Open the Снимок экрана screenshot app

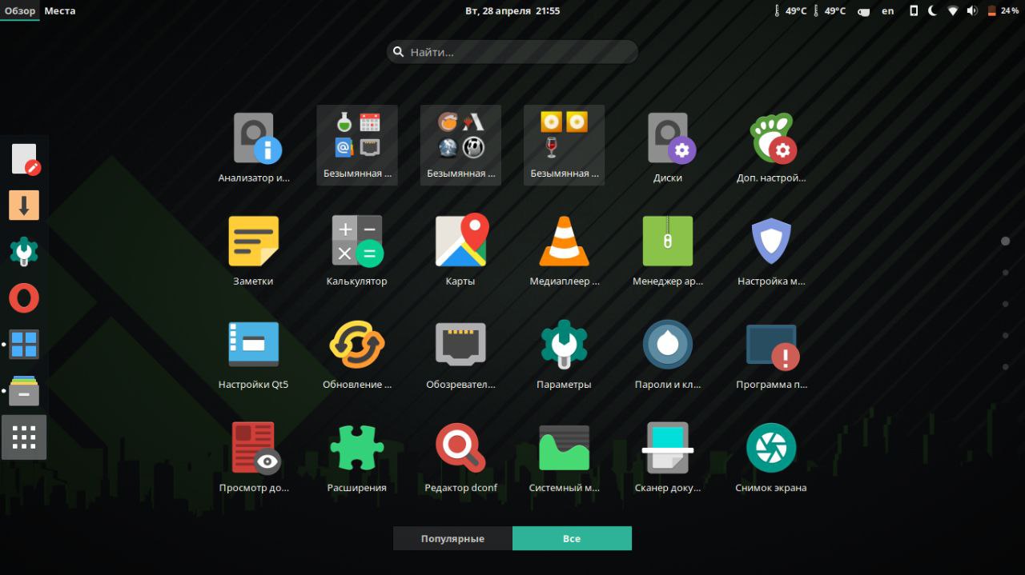(771, 456)
